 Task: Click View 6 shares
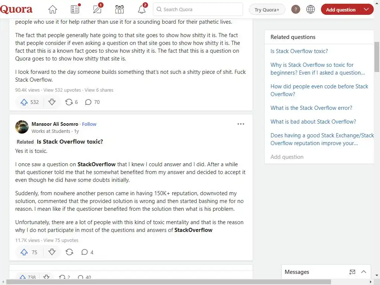tap(99, 90)
